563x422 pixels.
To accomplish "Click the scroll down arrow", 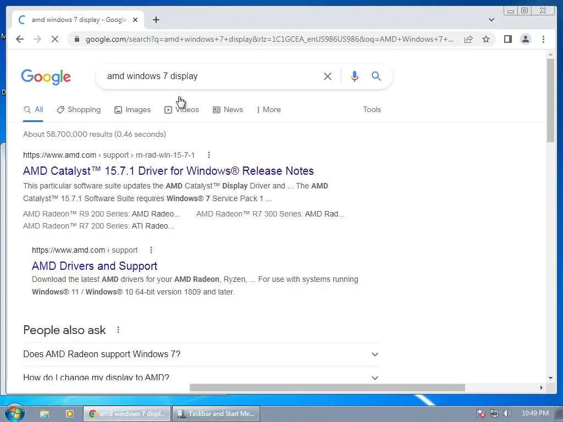I will (550, 378).
